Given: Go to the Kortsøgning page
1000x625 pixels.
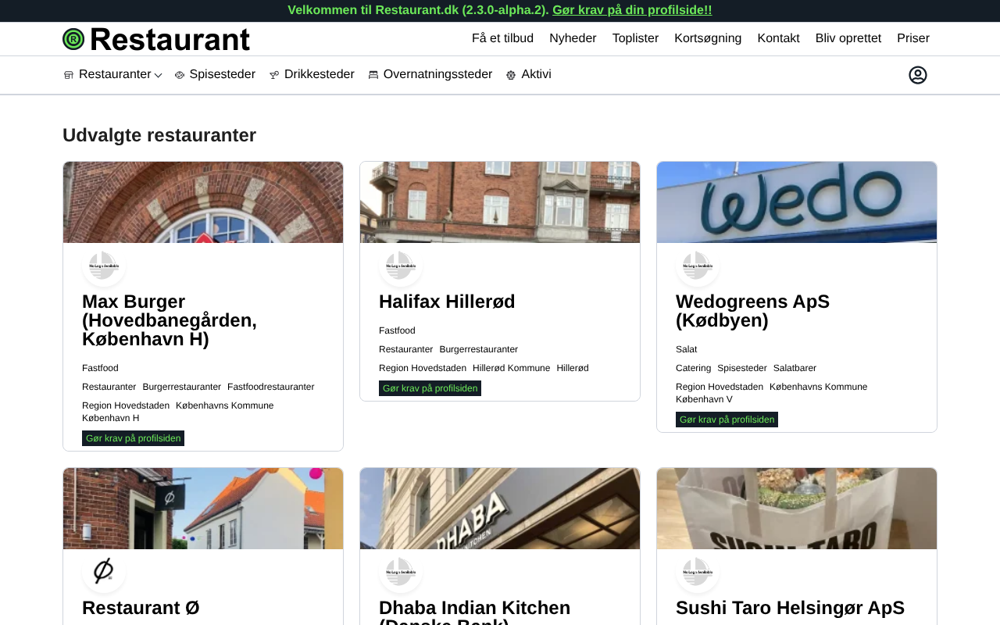Looking at the screenshot, I should click(708, 38).
